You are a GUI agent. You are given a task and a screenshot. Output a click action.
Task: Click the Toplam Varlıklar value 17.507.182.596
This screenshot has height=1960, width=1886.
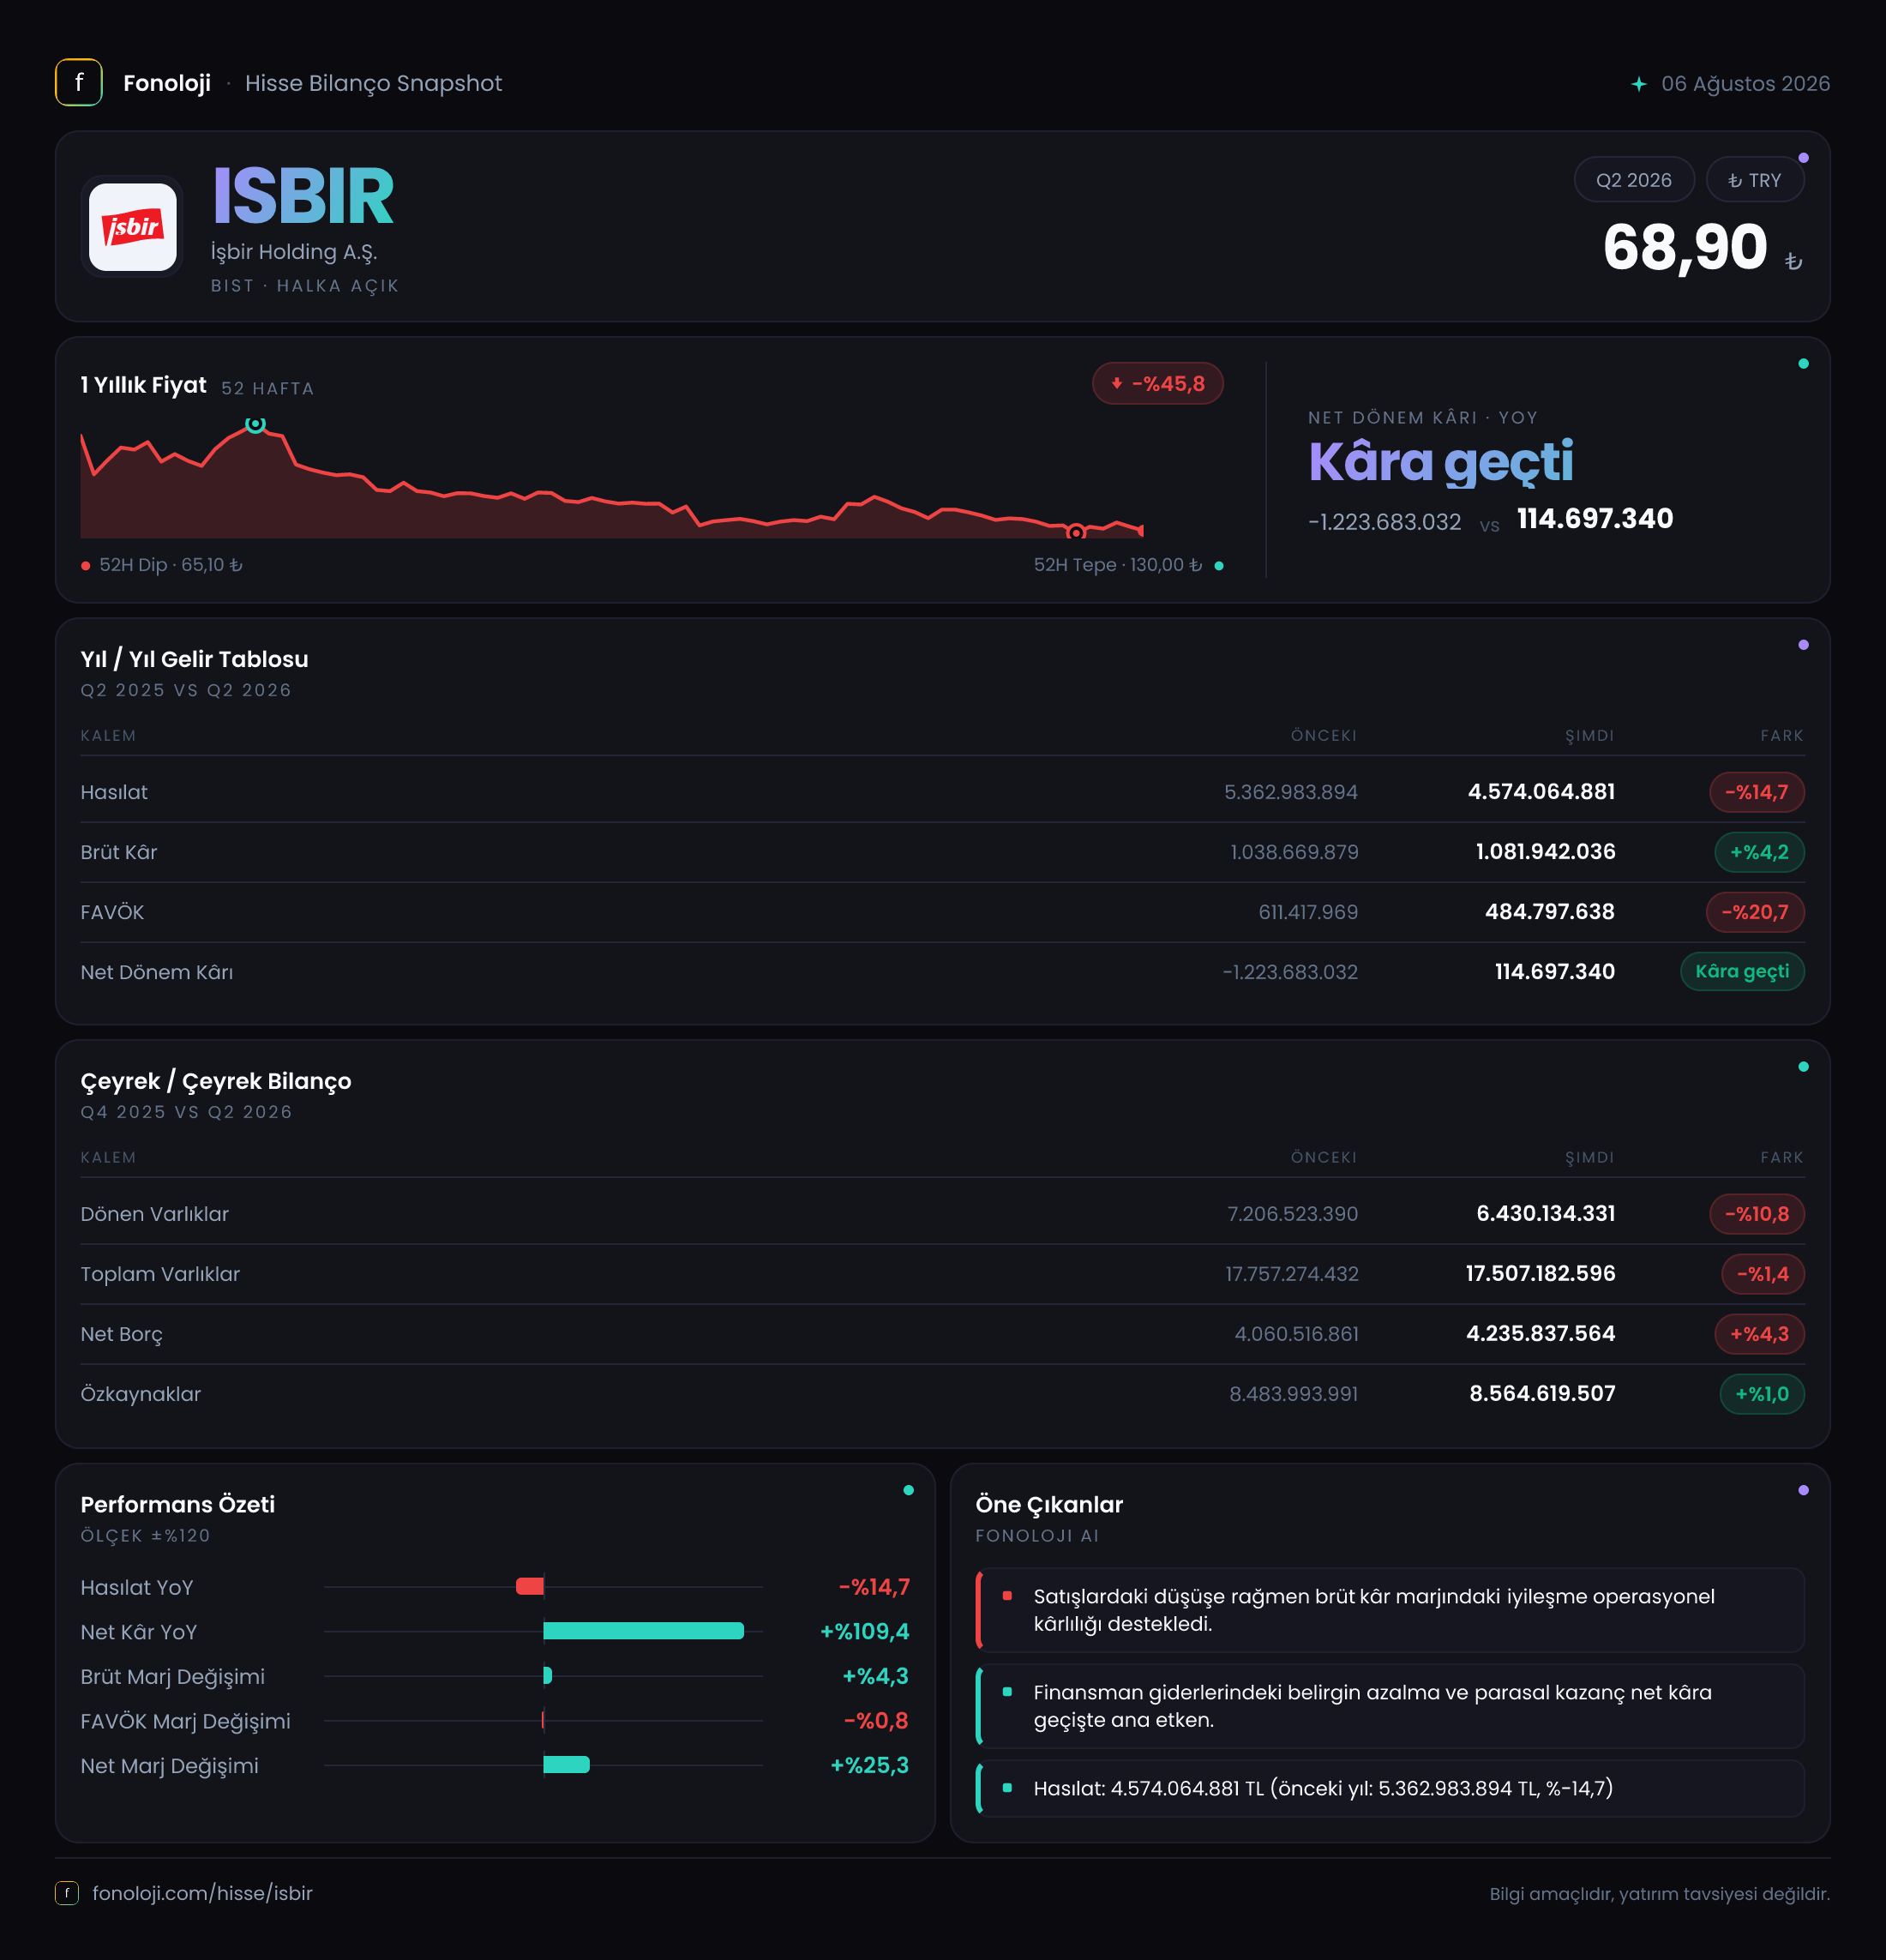[x=1540, y=1274]
